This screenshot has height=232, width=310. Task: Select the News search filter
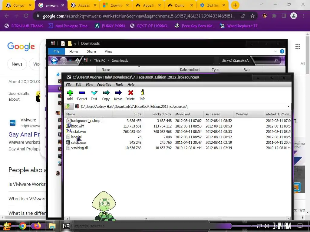17,64
